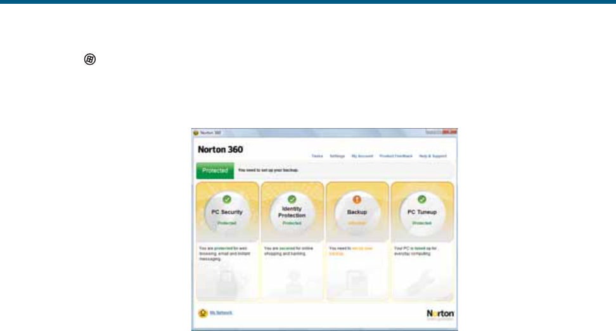Open Settings in Norton 360
The width and height of the screenshot is (616, 331).
pyautogui.click(x=337, y=156)
